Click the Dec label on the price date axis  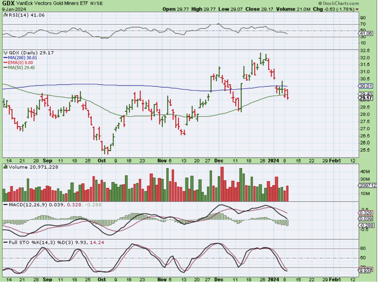pyautogui.click(x=218, y=160)
